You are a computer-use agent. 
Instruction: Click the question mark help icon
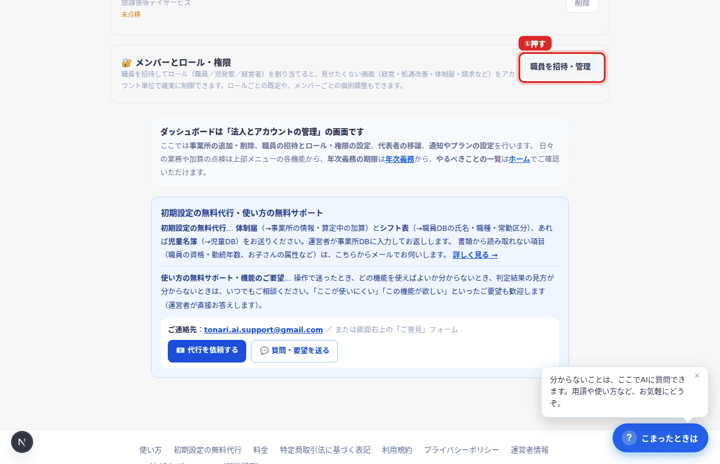pos(629,438)
